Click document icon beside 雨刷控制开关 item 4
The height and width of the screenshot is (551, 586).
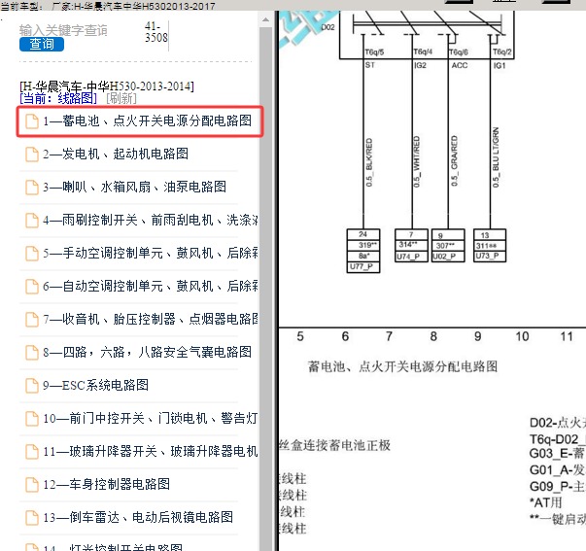(32, 221)
